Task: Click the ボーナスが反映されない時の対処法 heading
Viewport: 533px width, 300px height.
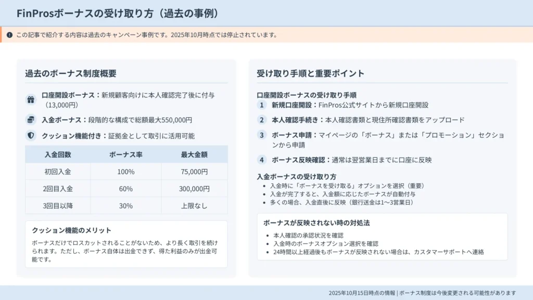Action: point(316,223)
